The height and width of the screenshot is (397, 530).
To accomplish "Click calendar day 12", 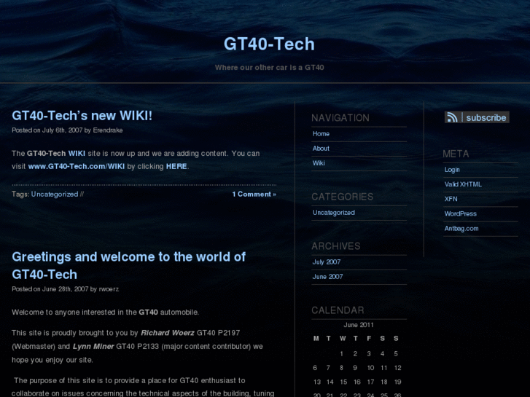I will coord(397,368).
